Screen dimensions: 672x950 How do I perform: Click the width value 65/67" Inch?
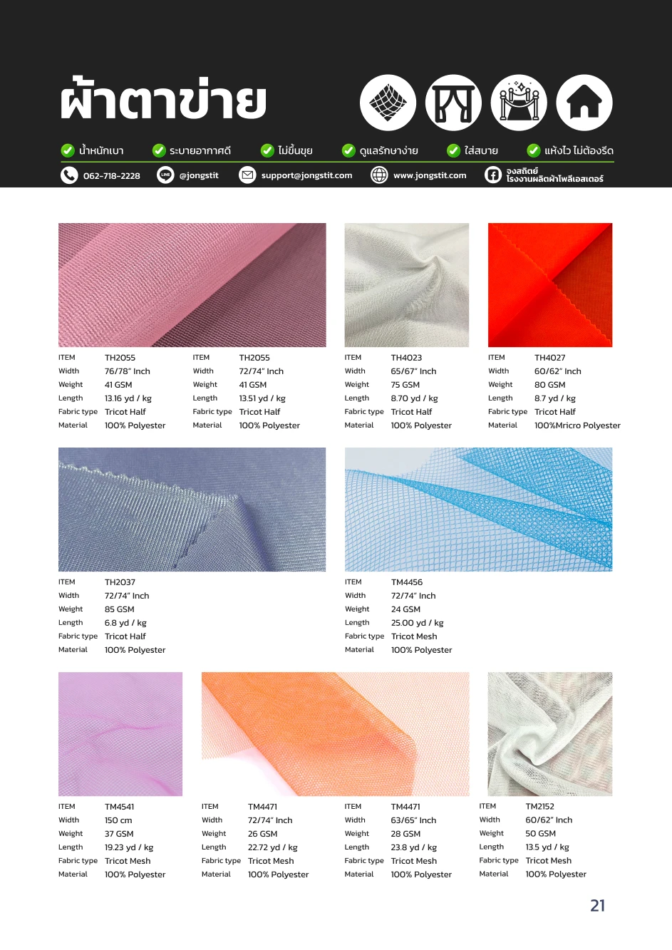coord(413,371)
